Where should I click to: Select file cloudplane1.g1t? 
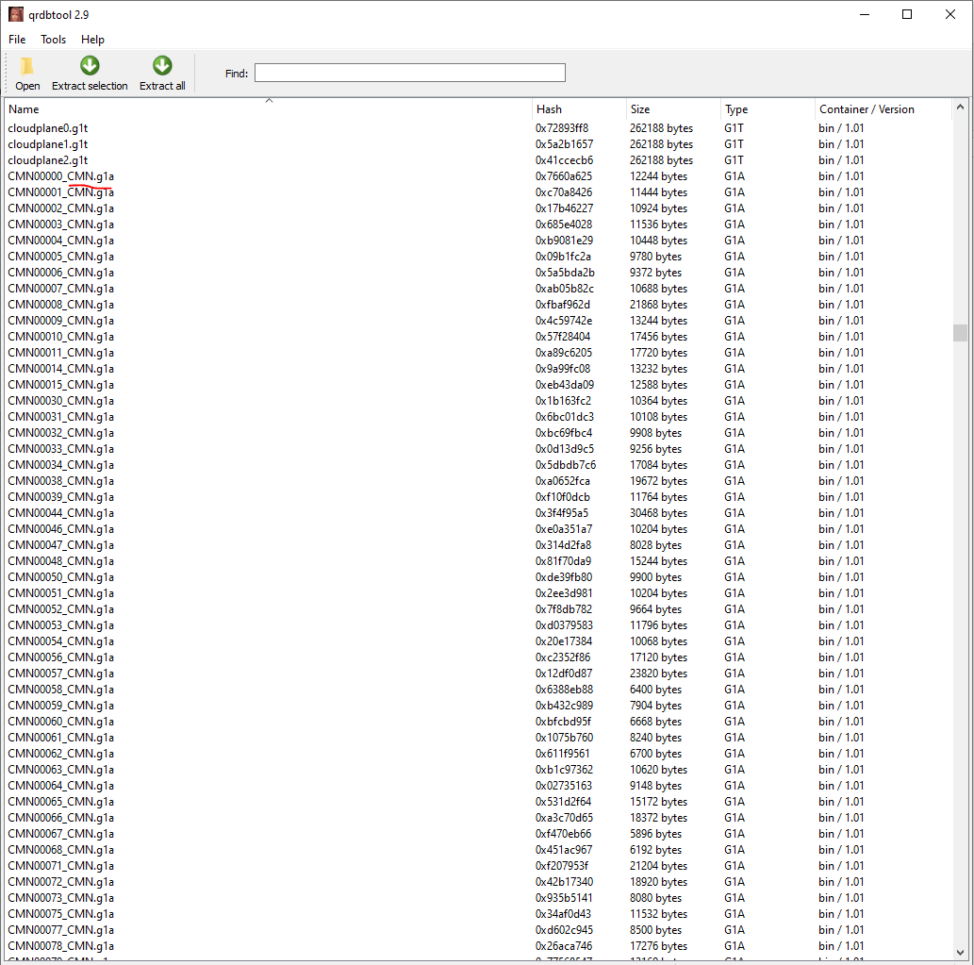pyautogui.click(x=48, y=144)
